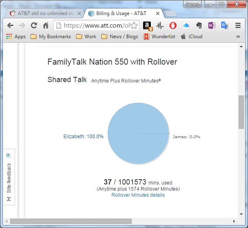Open a new tab
248x228 pixels.
(x=171, y=13)
